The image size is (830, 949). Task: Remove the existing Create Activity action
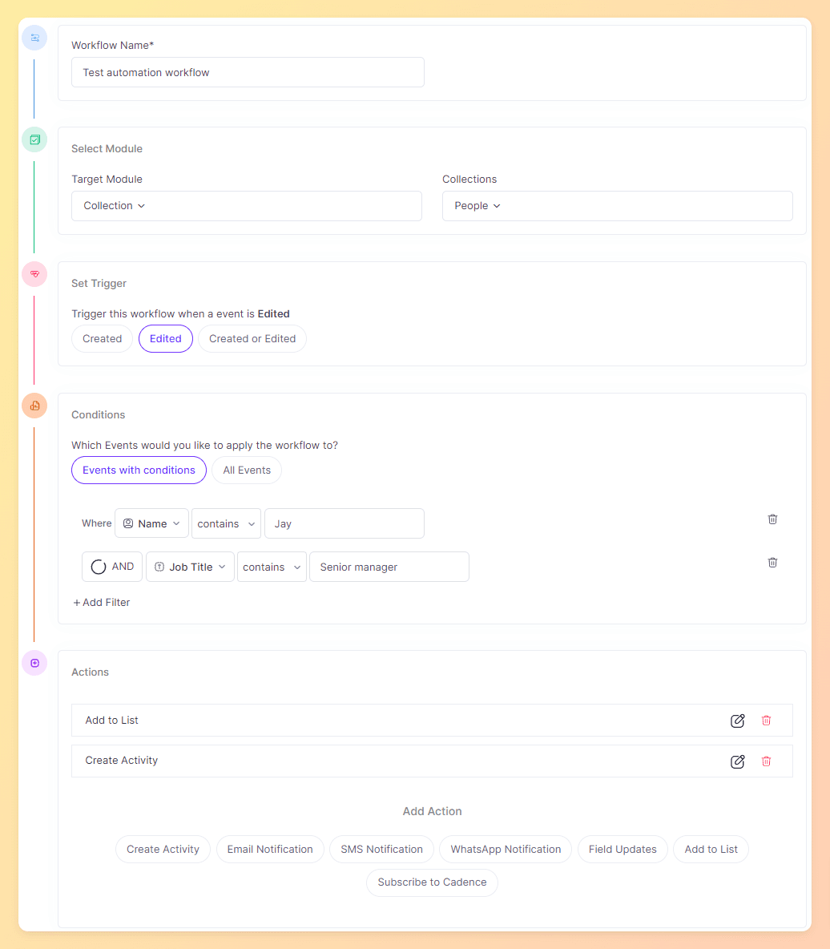pos(766,761)
